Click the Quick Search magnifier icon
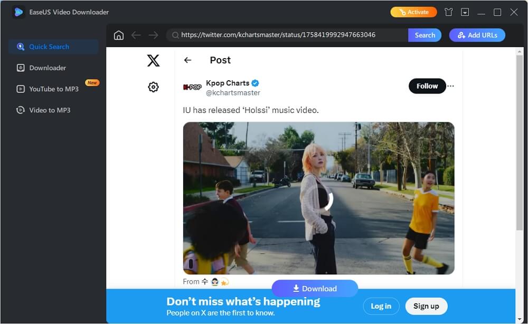 [21, 47]
